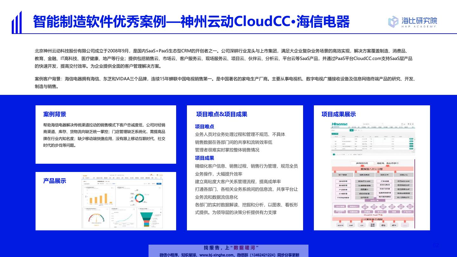The height and width of the screenshot is (257, 457).
Task: Click the Hisense logo in the results screenshot
Action: [340, 124]
